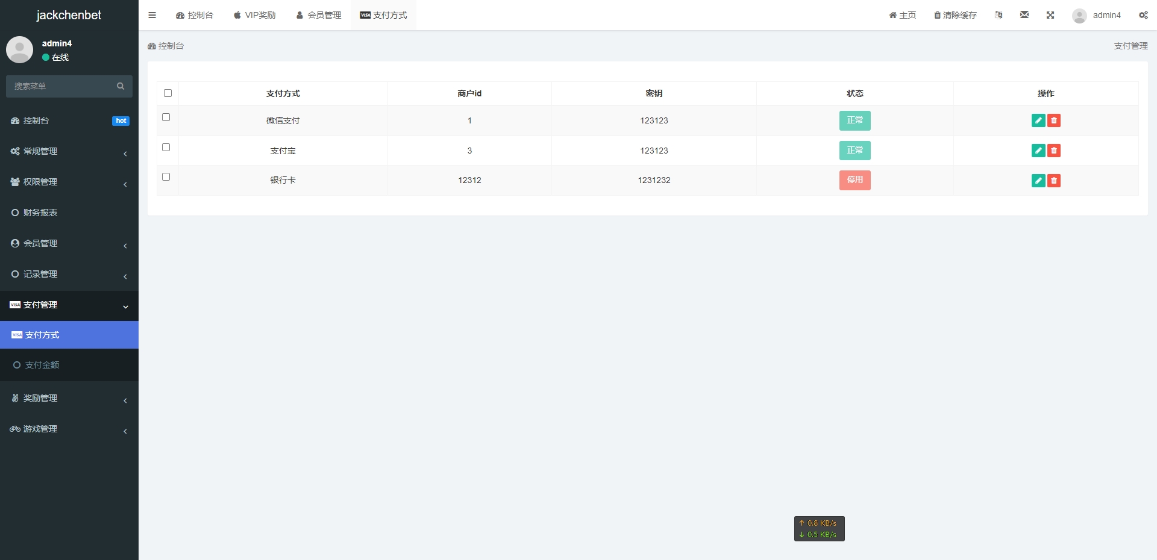1157x560 pixels.
Task: Click the edit icon for 银行卡 row
Action: (x=1038, y=181)
